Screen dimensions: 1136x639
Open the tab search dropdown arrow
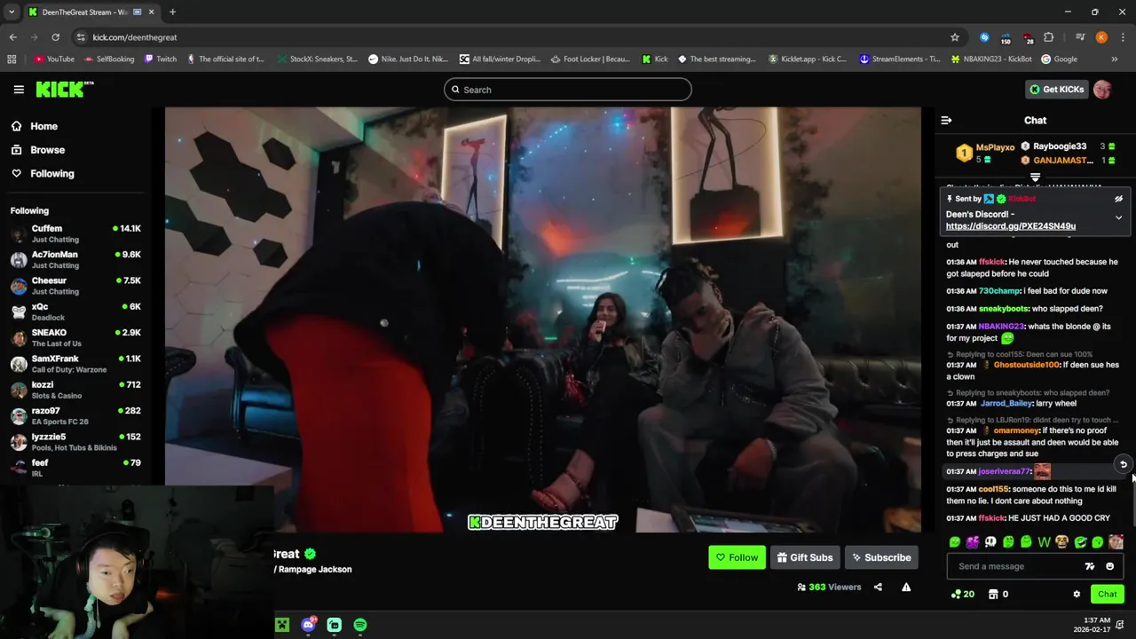[x=12, y=12]
